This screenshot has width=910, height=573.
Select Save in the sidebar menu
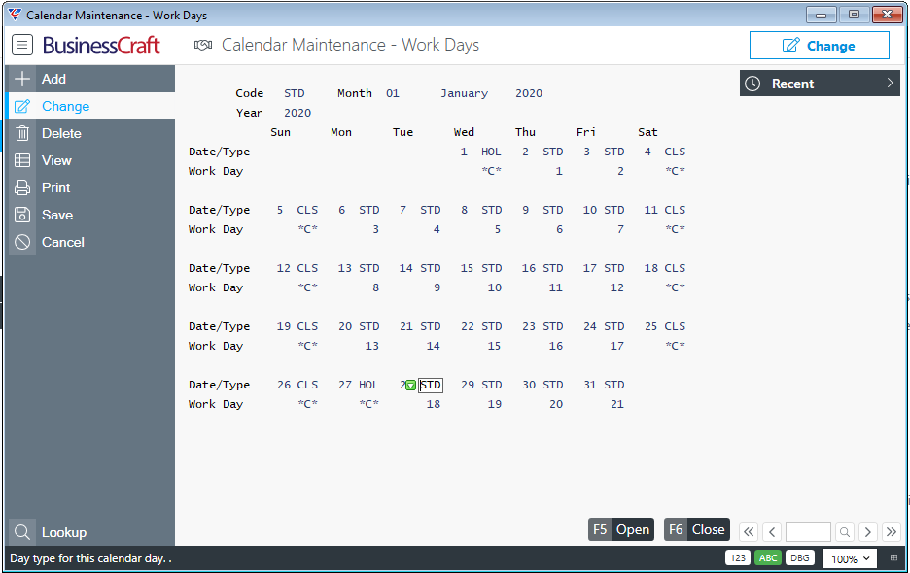click(x=90, y=215)
